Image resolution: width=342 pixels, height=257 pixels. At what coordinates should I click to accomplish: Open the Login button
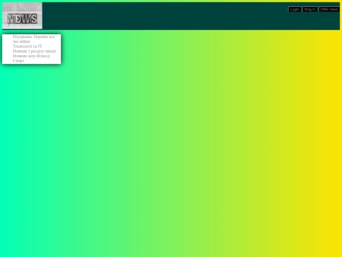click(294, 10)
